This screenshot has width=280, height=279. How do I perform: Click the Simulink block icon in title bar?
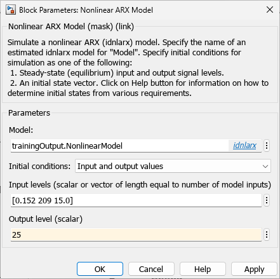point(11,10)
